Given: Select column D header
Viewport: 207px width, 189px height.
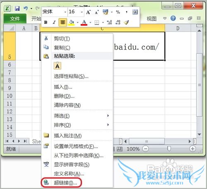Looking at the screenshot, I should pos(178,28).
